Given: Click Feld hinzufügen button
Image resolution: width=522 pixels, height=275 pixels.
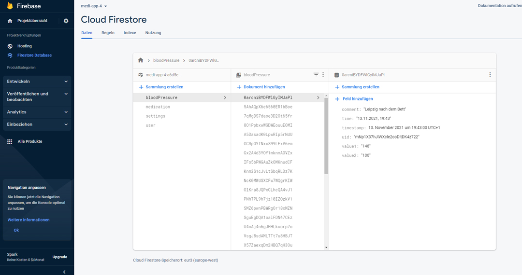Looking at the screenshot, I should [x=358, y=99].
